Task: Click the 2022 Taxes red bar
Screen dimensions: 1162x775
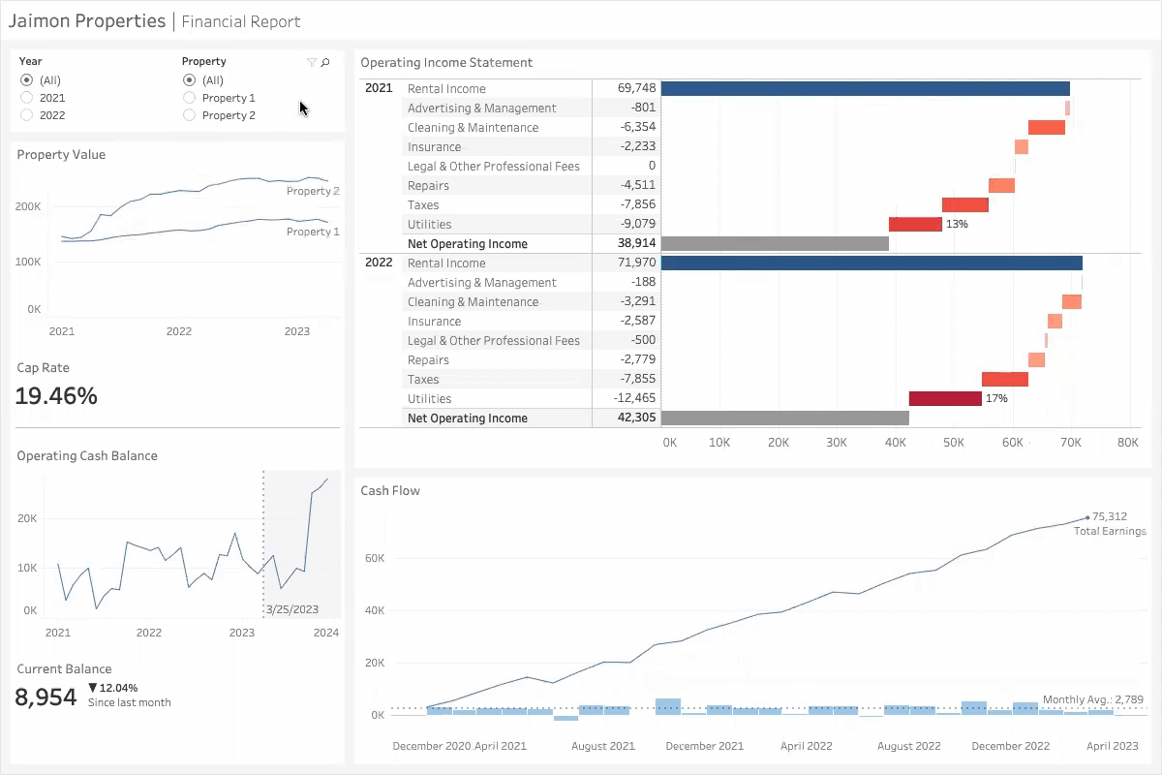Action: pos(1004,379)
